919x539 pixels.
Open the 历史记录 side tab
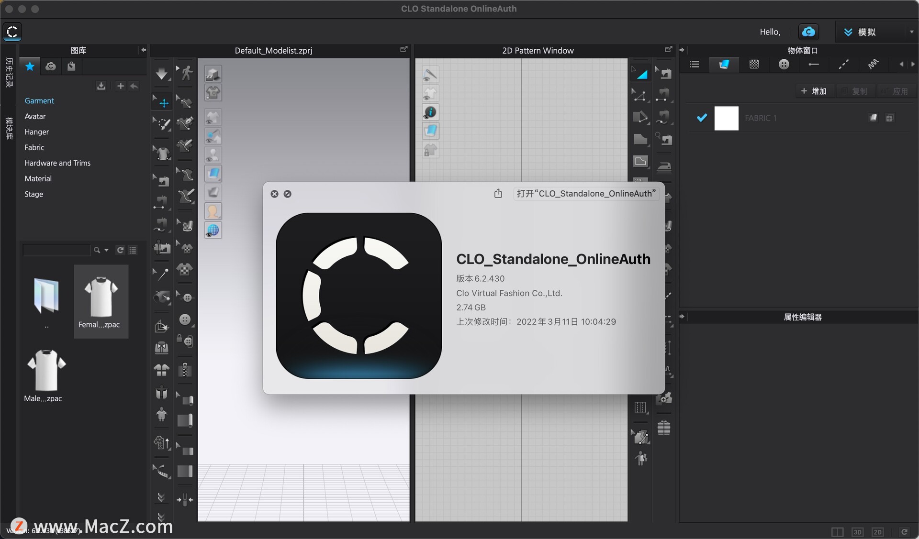tap(9, 72)
